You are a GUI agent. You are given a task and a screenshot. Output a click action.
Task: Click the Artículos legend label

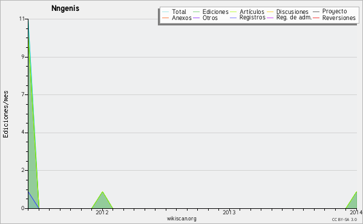[252, 12]
